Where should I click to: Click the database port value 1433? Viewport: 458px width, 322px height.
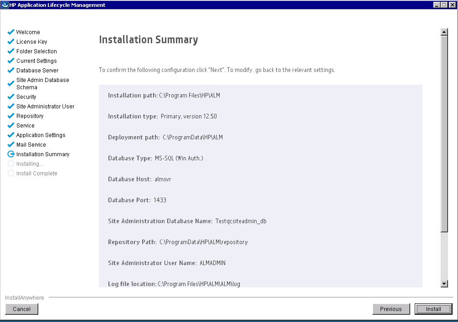pyautogui.click(x=160, y=200)
